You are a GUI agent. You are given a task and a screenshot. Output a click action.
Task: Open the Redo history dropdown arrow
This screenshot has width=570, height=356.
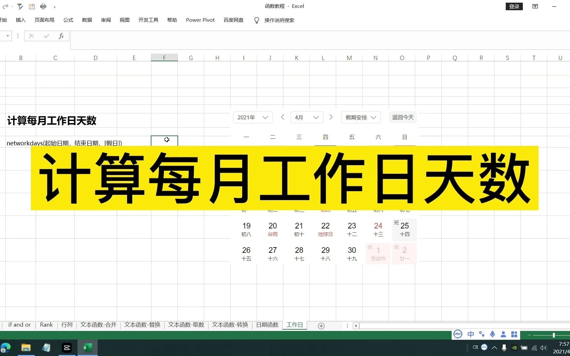pos(12,7)
